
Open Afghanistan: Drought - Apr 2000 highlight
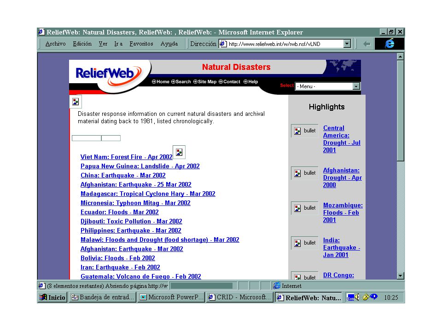(x=343, y=177)
